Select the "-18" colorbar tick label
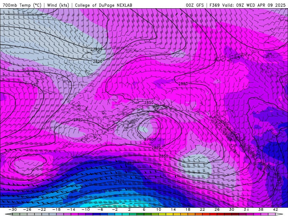Viewport: 288px width, 216px height. click(x=57, y=210)
